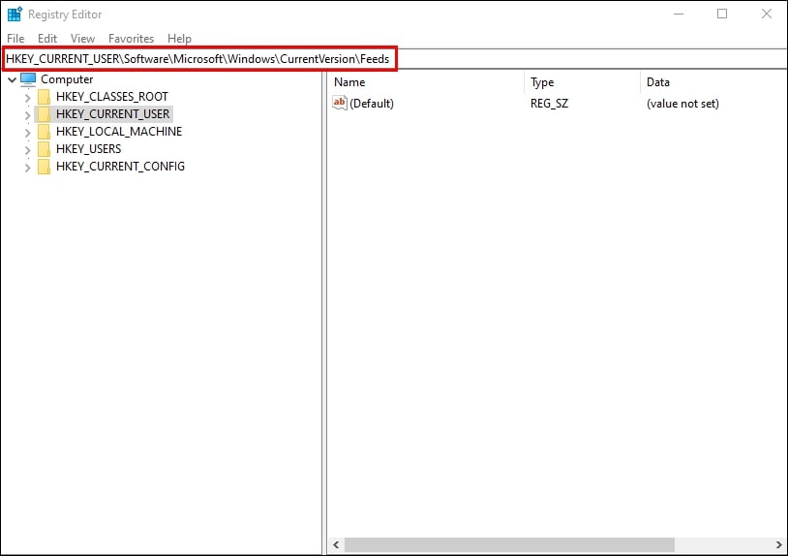Open the Favorites menu
788x556 pixels.
point(131,38)
